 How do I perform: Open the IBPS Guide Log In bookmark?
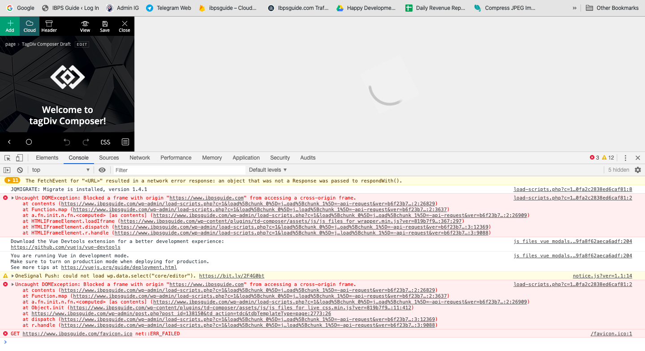[x=70, y=8]
